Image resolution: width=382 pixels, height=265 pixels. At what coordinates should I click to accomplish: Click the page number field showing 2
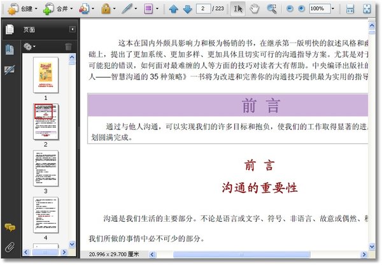click(203, 8)
